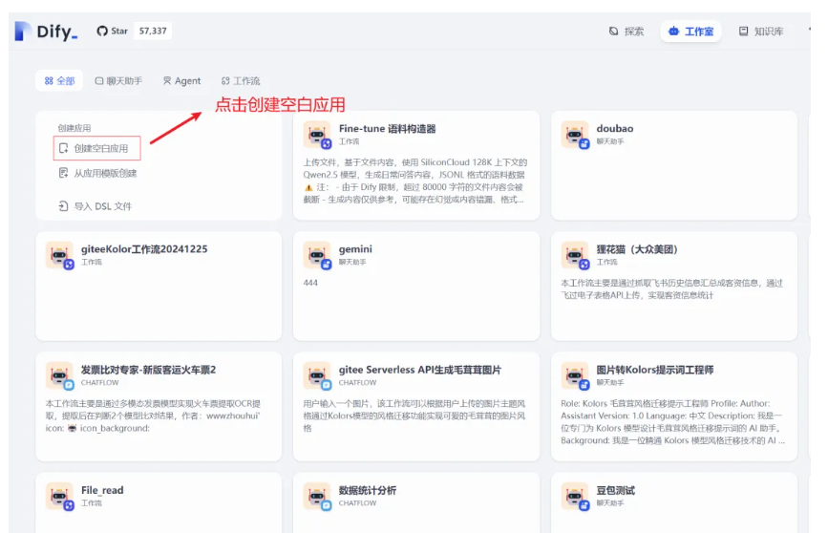Click the 创建应用 heading
The image size is (828, 533).
[x=74, y=128]
